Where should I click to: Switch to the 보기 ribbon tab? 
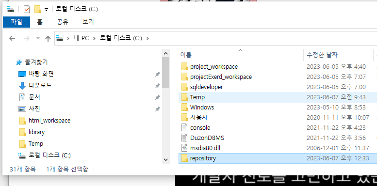tap(88, 22)
